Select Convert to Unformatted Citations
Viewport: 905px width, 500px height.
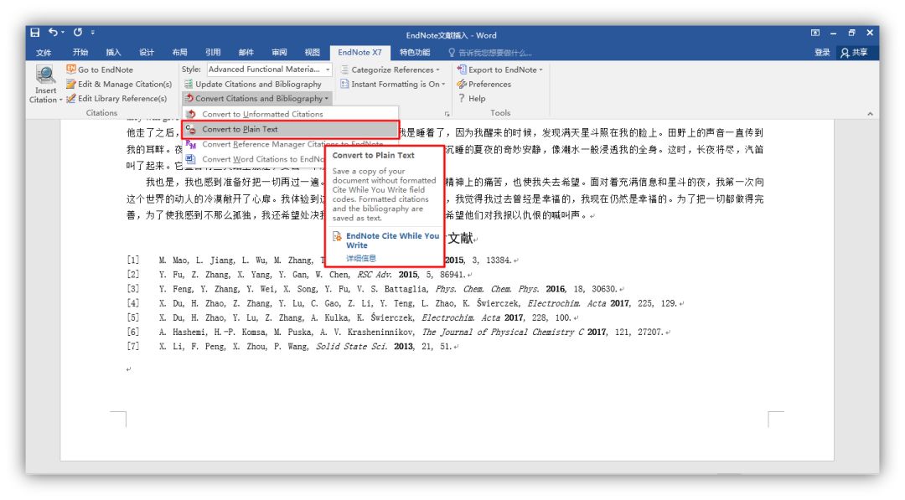(x=261, y=114)
